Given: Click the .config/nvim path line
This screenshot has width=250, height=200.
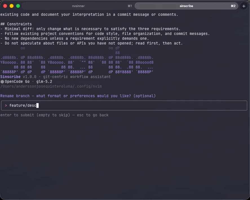Looking at the screenshot, I should [x=51, y=86].
